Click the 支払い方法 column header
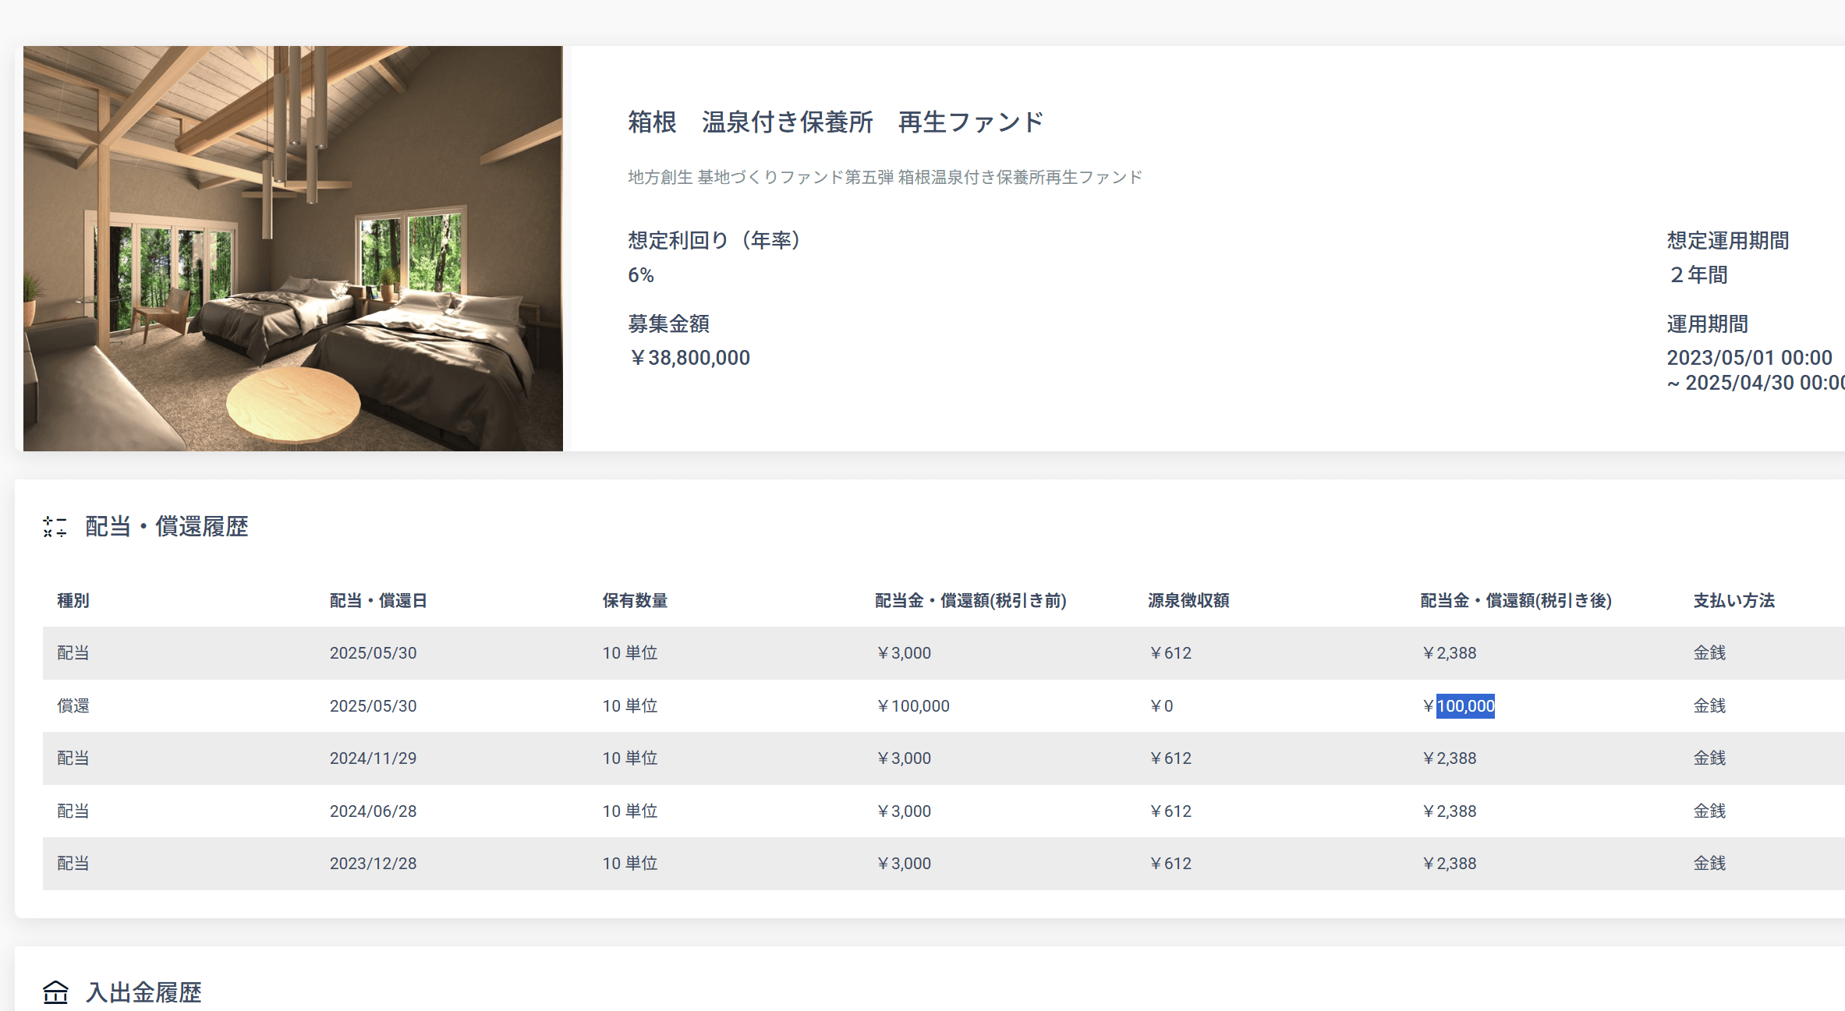Image resolution: width=1845 pixels, height=1011 pixels. point(1733,600)
